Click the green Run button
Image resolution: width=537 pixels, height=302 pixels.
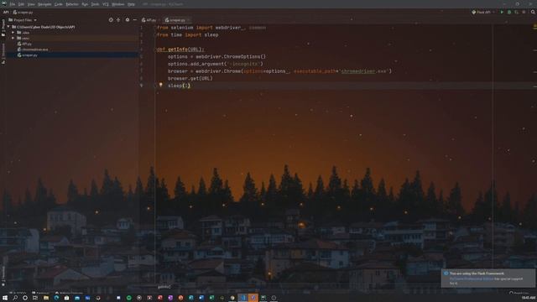pyautogui.click(x=502, y=13)
